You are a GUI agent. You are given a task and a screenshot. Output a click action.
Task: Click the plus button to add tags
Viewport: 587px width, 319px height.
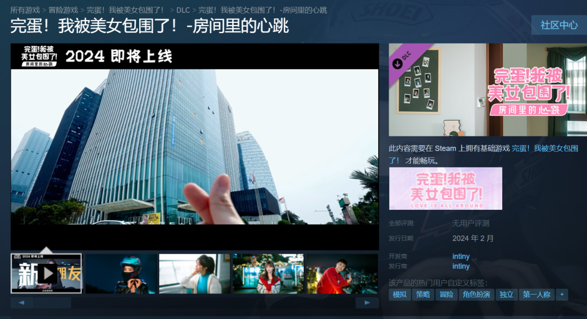[x=562, y=295]
